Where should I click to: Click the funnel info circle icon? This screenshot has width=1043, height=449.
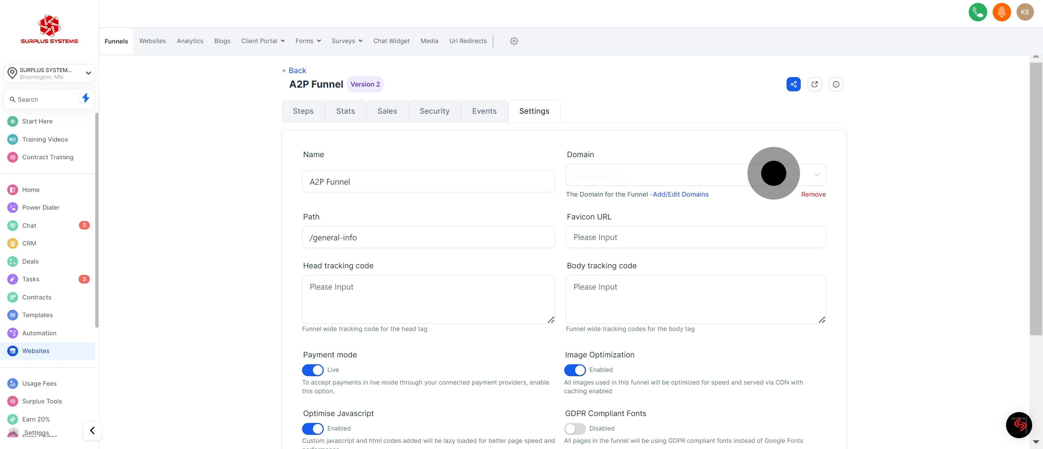836,84
